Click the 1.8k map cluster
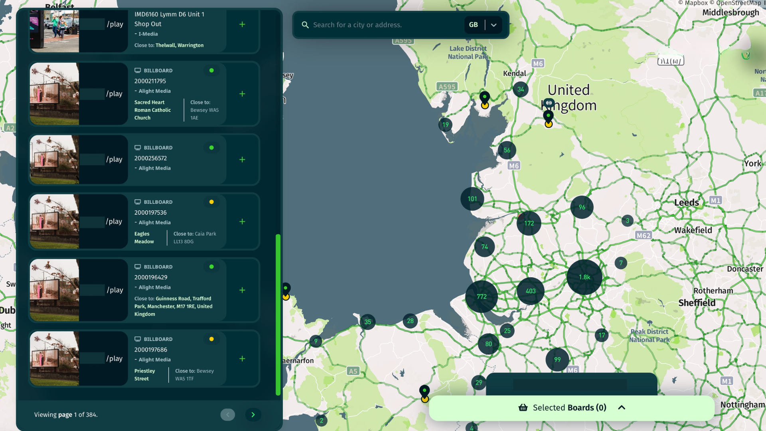Screen dimensions: 766x431 (584, 277)
